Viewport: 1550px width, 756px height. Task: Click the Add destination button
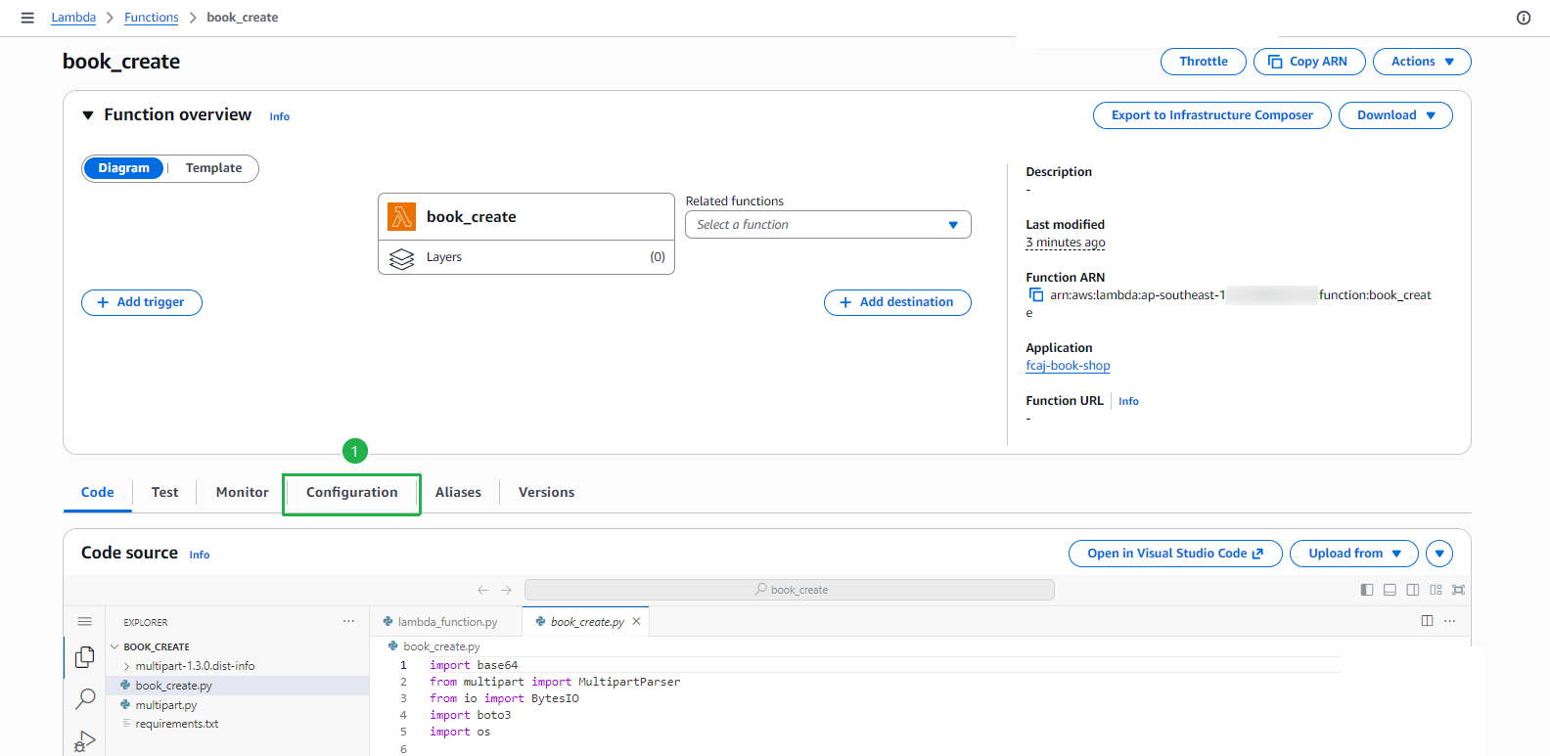point(897,302)
